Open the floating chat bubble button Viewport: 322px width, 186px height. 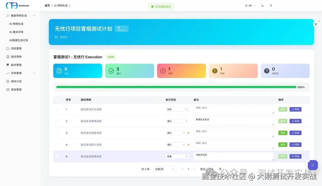tap(313, 165)
